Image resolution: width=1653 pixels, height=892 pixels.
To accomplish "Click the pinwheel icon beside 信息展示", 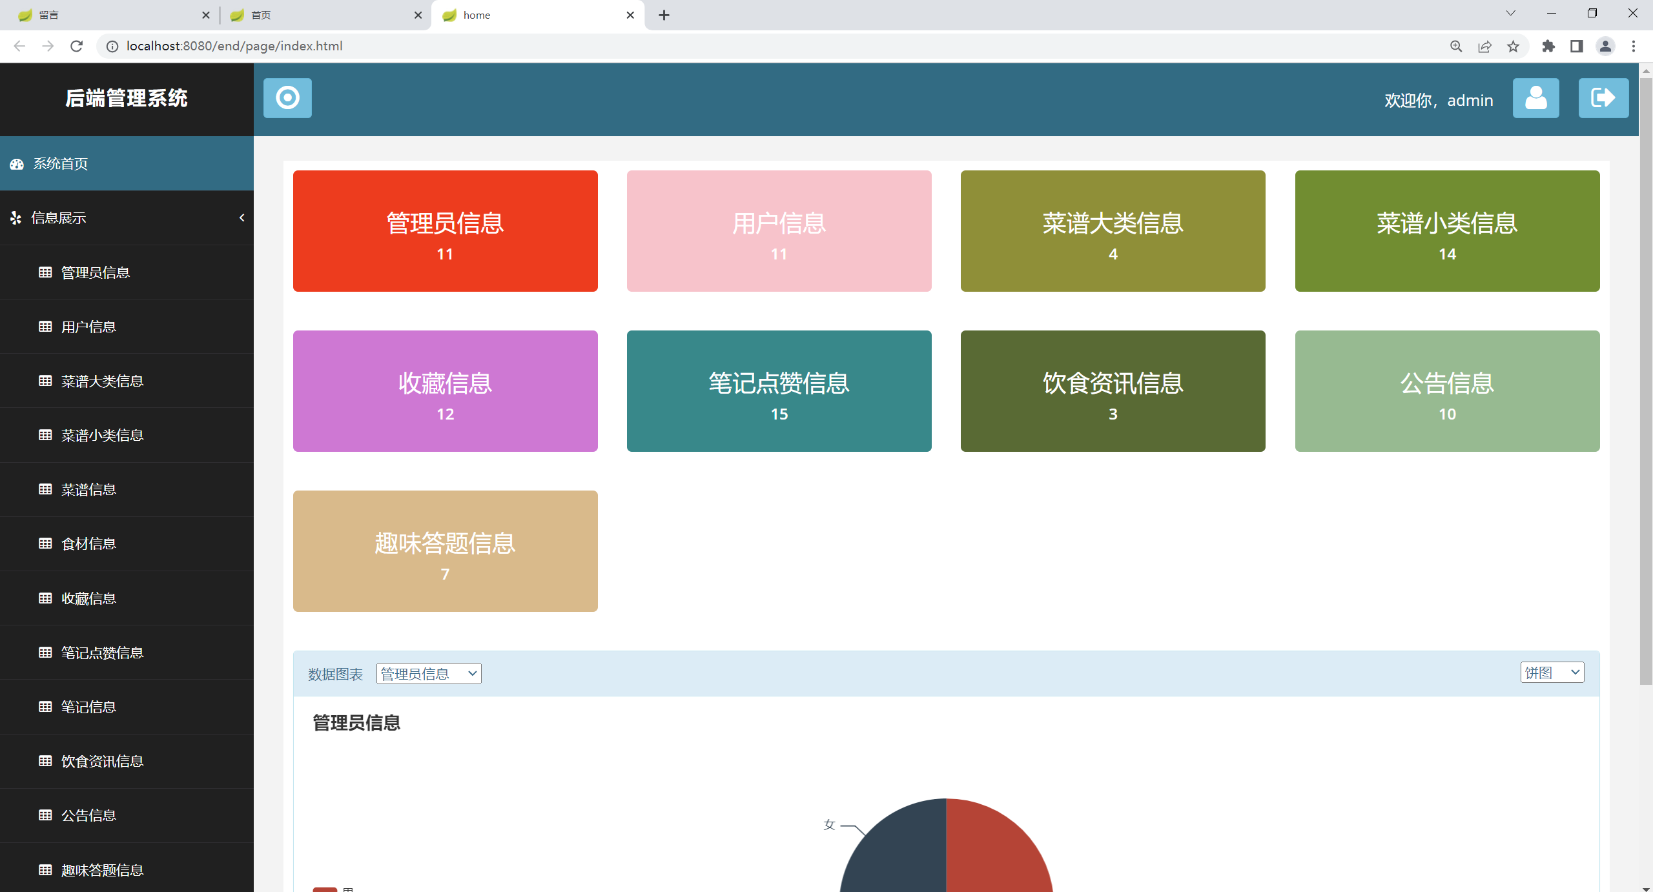I will (15, 218).
